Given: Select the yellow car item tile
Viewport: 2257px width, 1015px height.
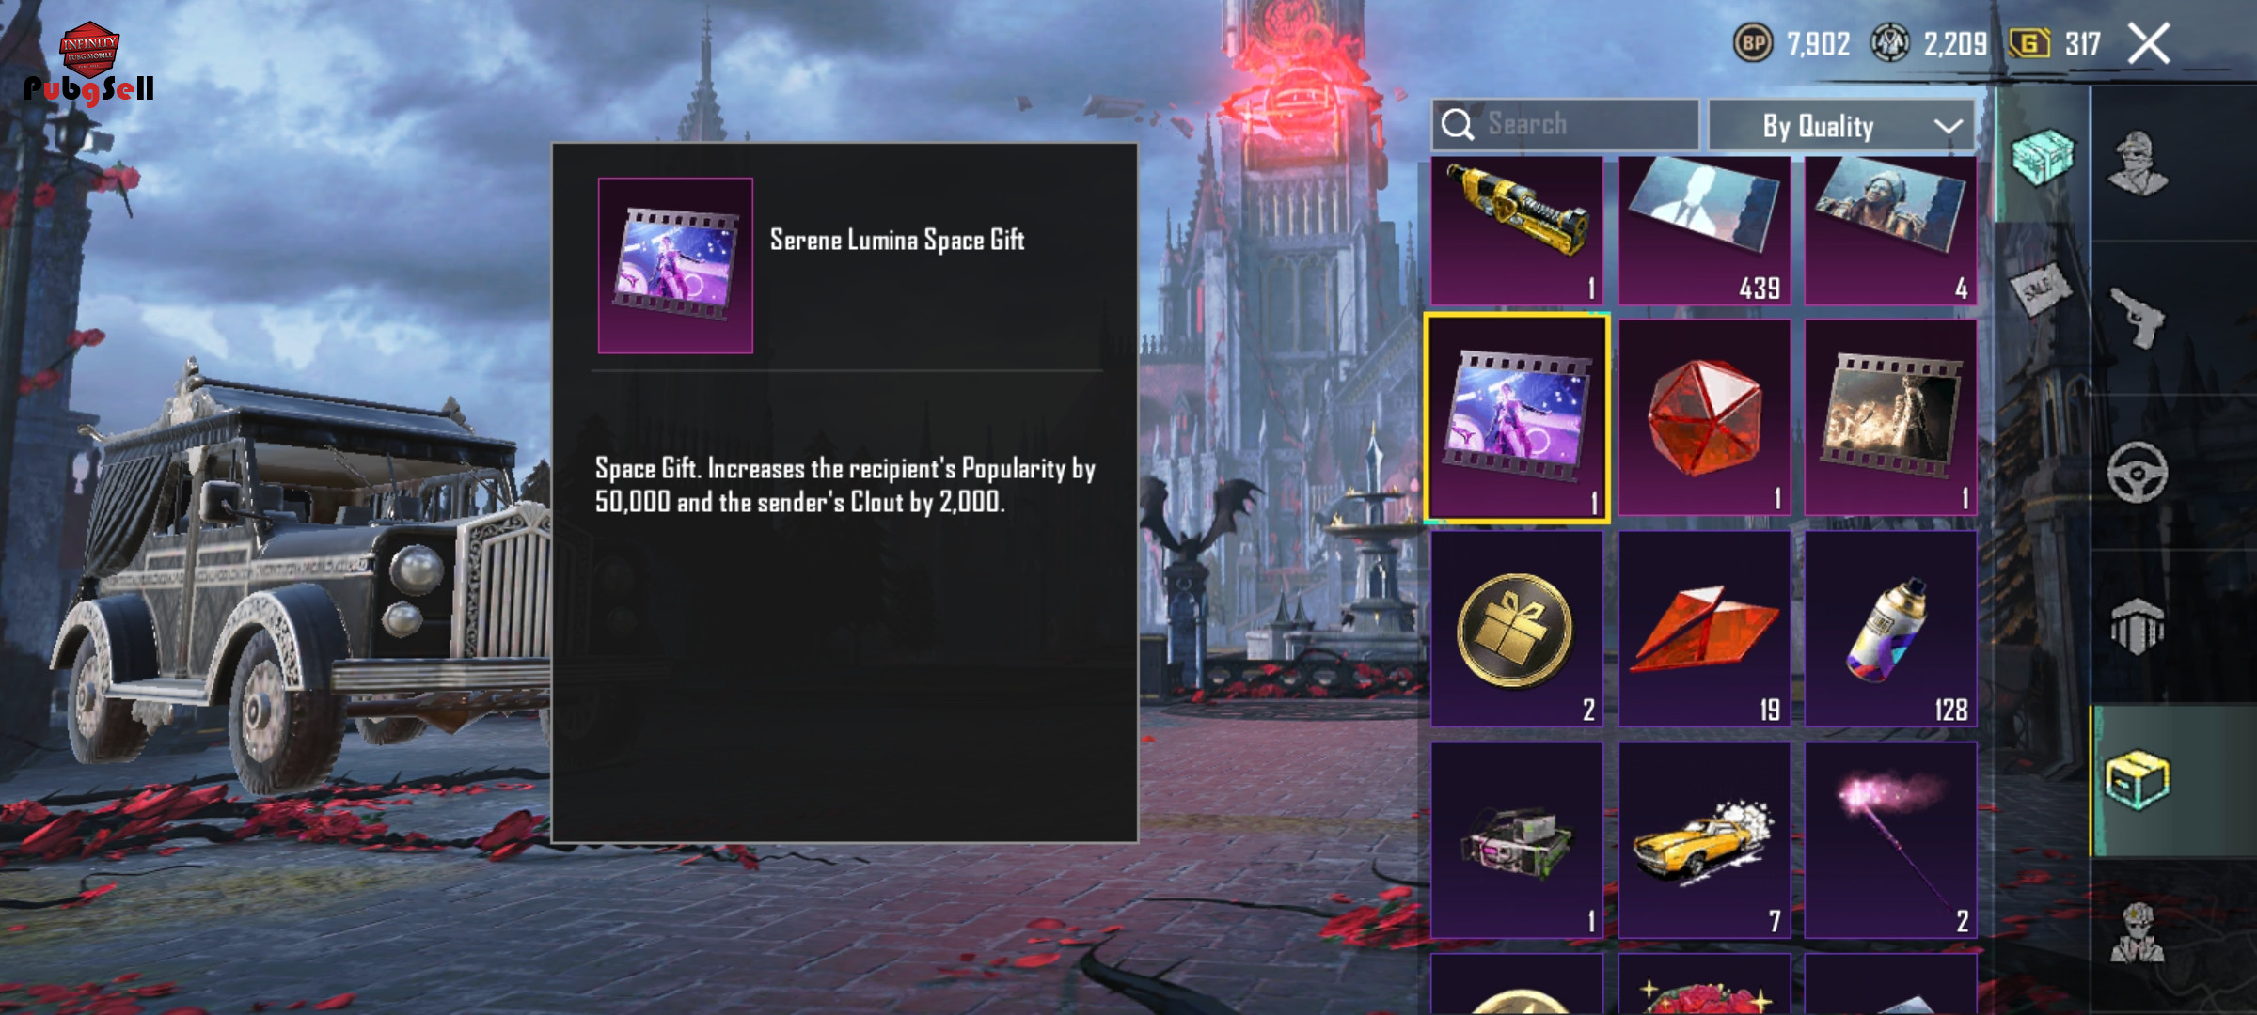Looking at the screenshot, I should pos(1704,840).
